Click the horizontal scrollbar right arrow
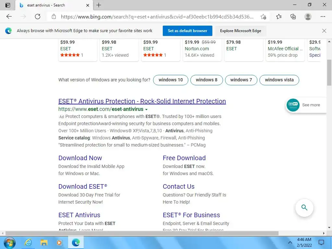 click(x=324, y=233)
